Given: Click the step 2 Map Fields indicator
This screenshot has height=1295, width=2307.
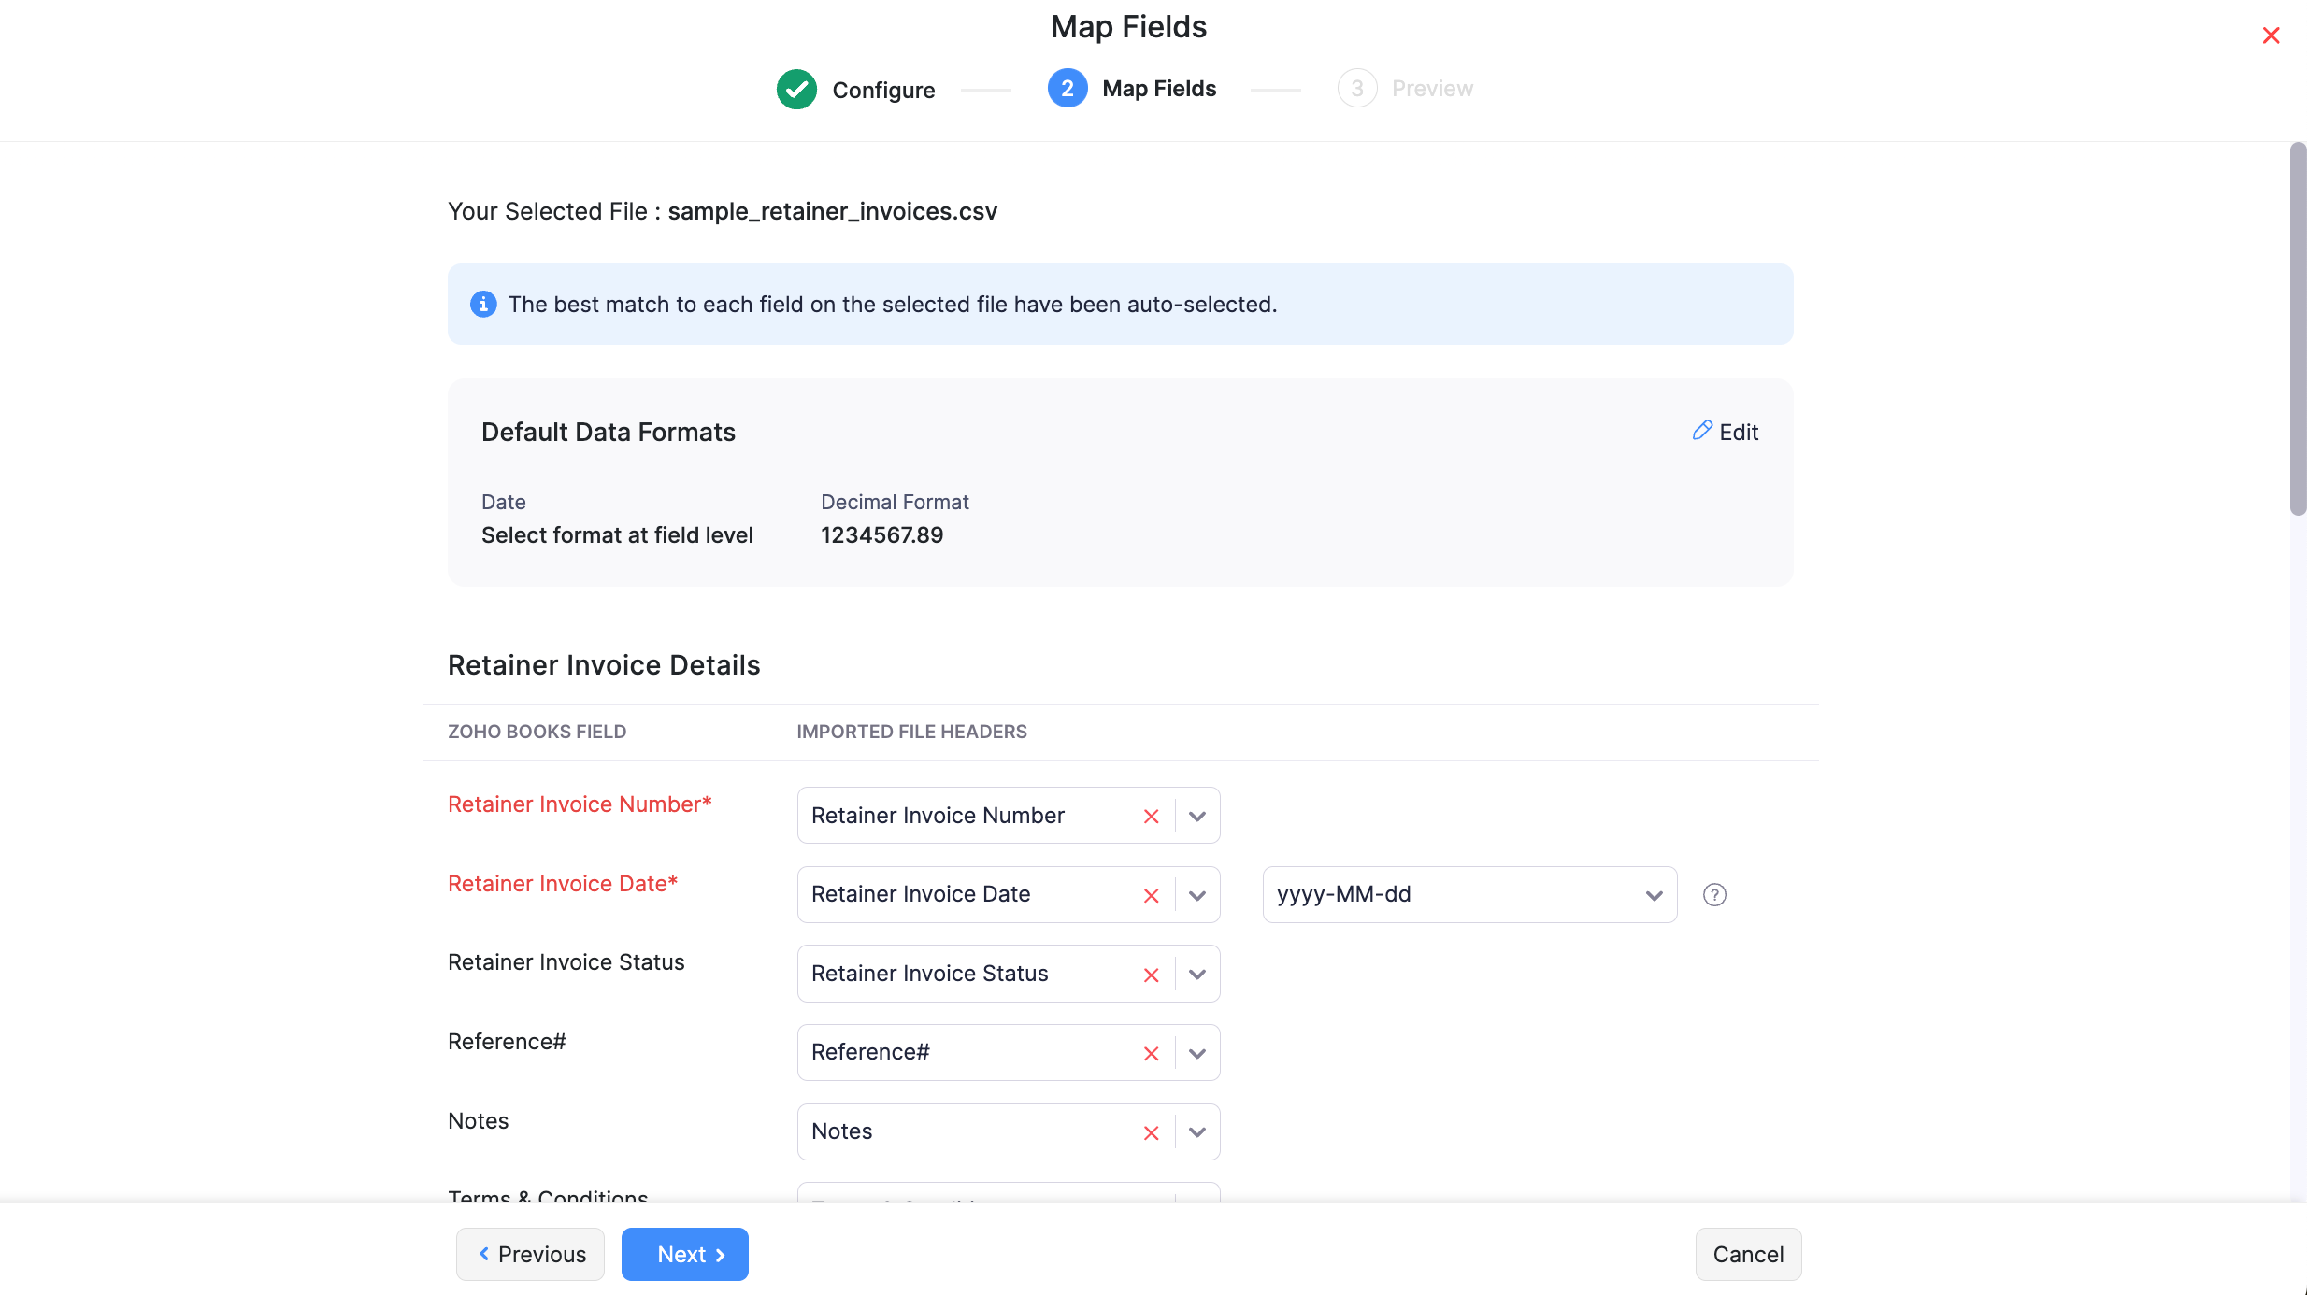Looking at the screenshot, I should (x=1067, y=88).
